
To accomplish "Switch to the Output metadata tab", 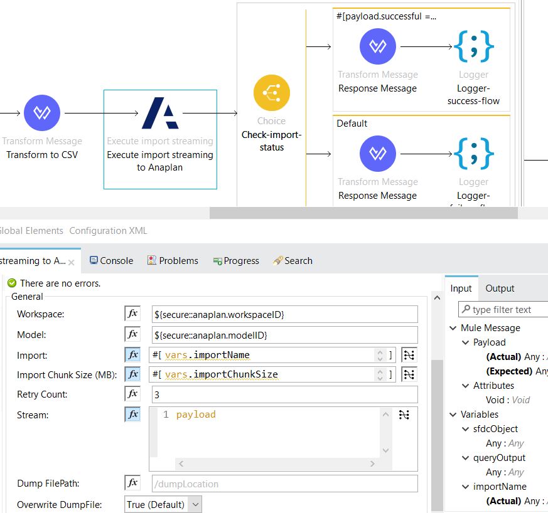I will [x=500, y=288].
